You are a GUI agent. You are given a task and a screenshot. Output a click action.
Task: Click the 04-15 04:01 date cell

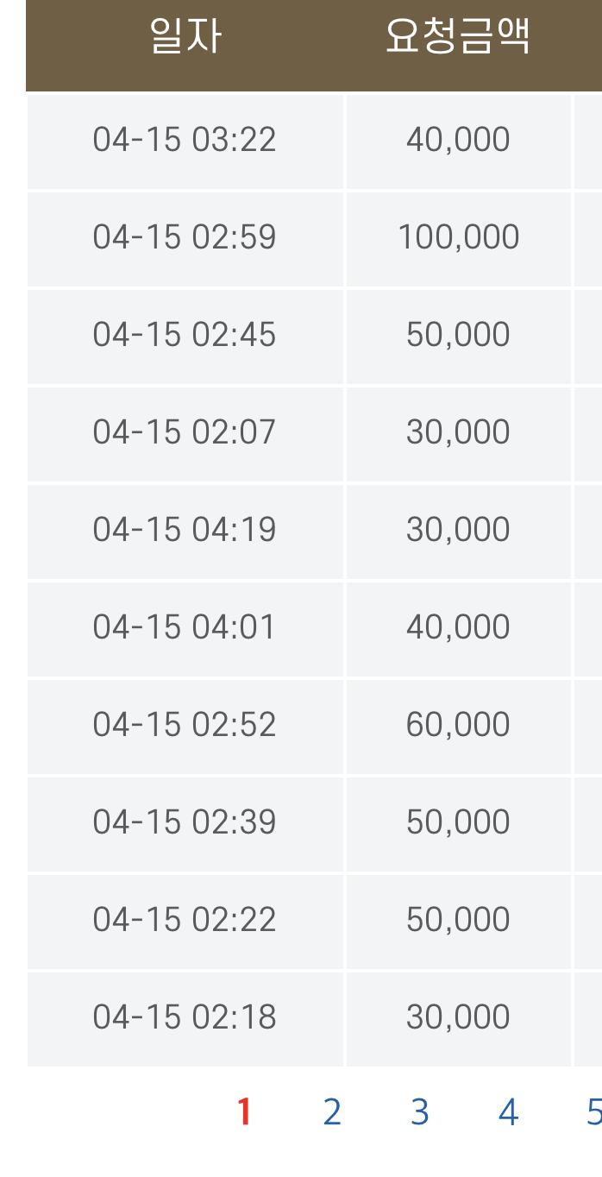(185, 627)
